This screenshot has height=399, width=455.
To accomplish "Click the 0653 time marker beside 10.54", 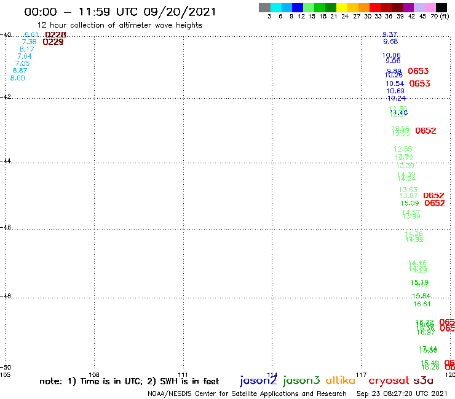I will point(419,83).
